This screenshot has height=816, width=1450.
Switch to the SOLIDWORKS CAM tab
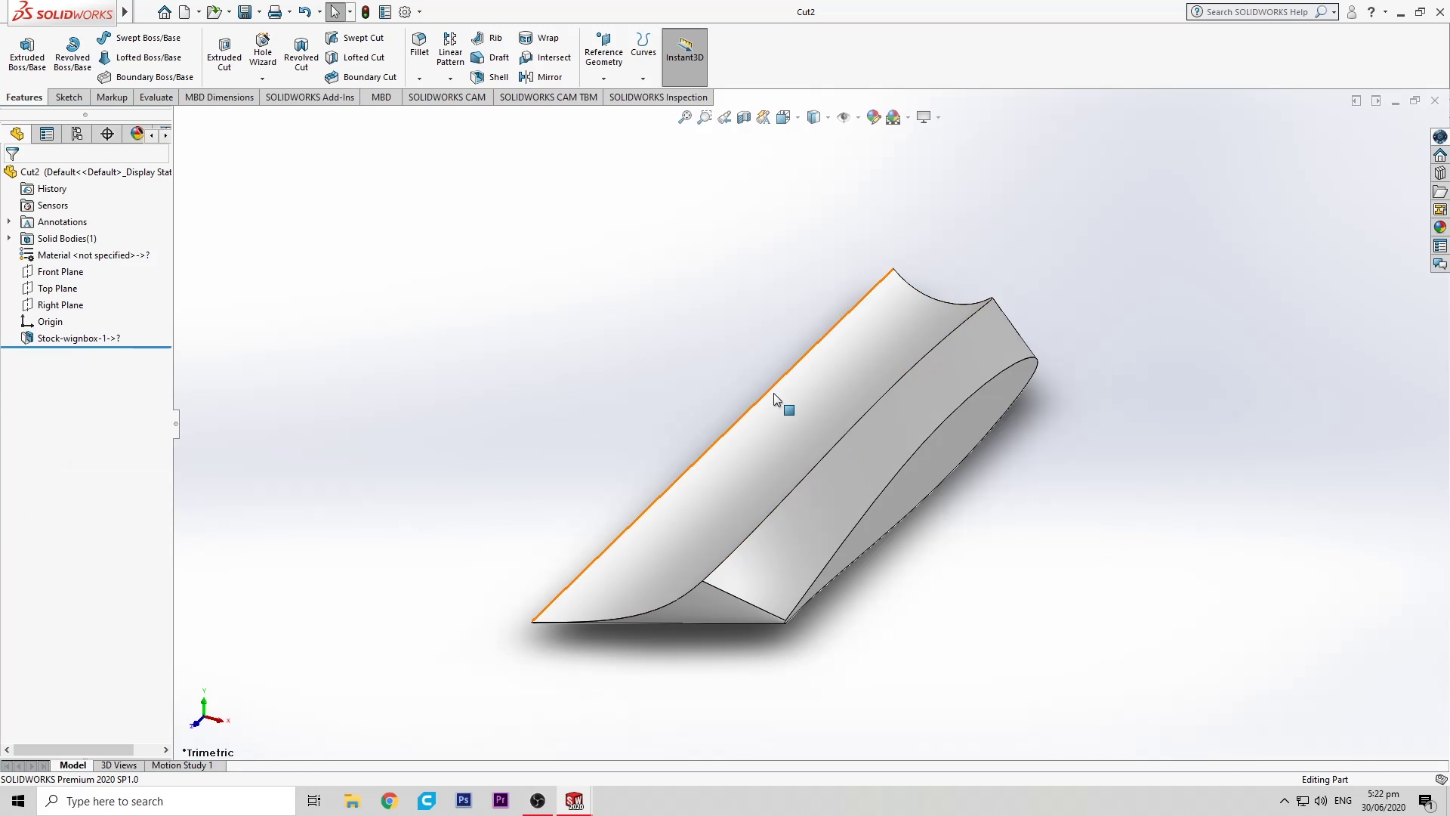447,97
